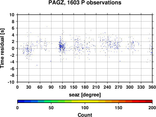Click the plot title PAGZ 1603 P observations
This screenshot has height=117, width=156.
coord(85,2)
